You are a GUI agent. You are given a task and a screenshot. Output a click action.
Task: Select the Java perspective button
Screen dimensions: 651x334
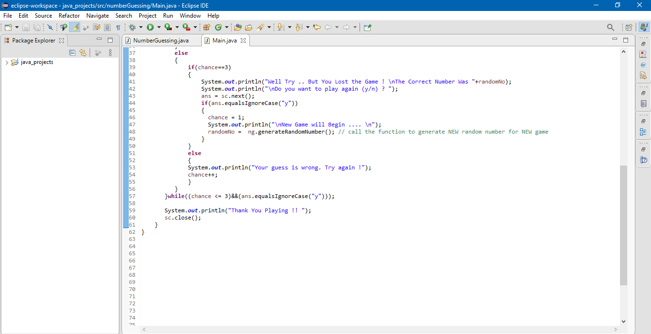(x=643, y=27)
